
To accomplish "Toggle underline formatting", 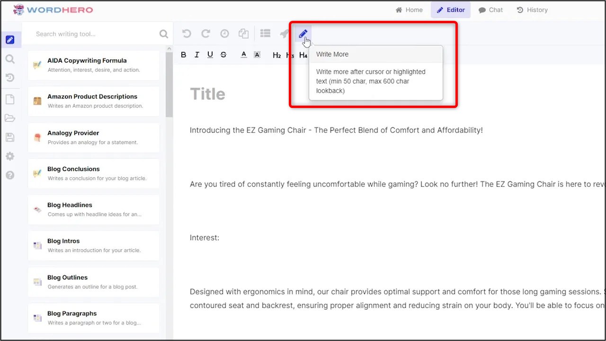I will pos(210,54).
